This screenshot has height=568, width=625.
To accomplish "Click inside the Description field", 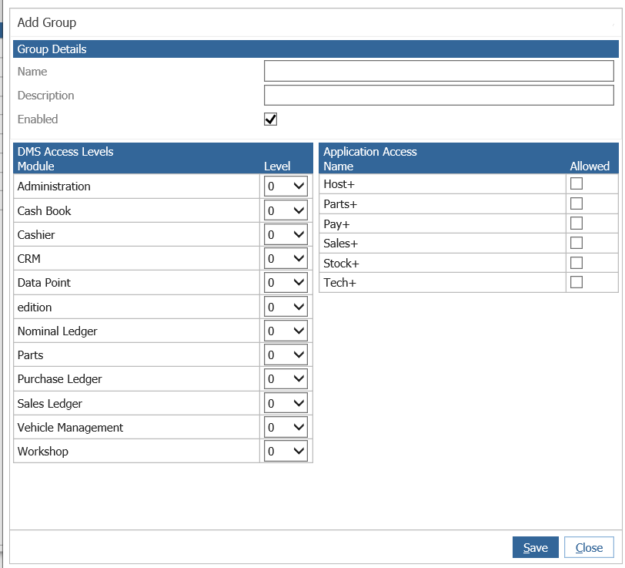I will click(x=437, y=95).
